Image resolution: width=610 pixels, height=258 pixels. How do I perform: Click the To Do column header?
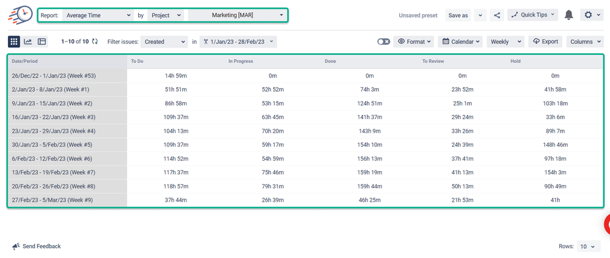(138, 61)
